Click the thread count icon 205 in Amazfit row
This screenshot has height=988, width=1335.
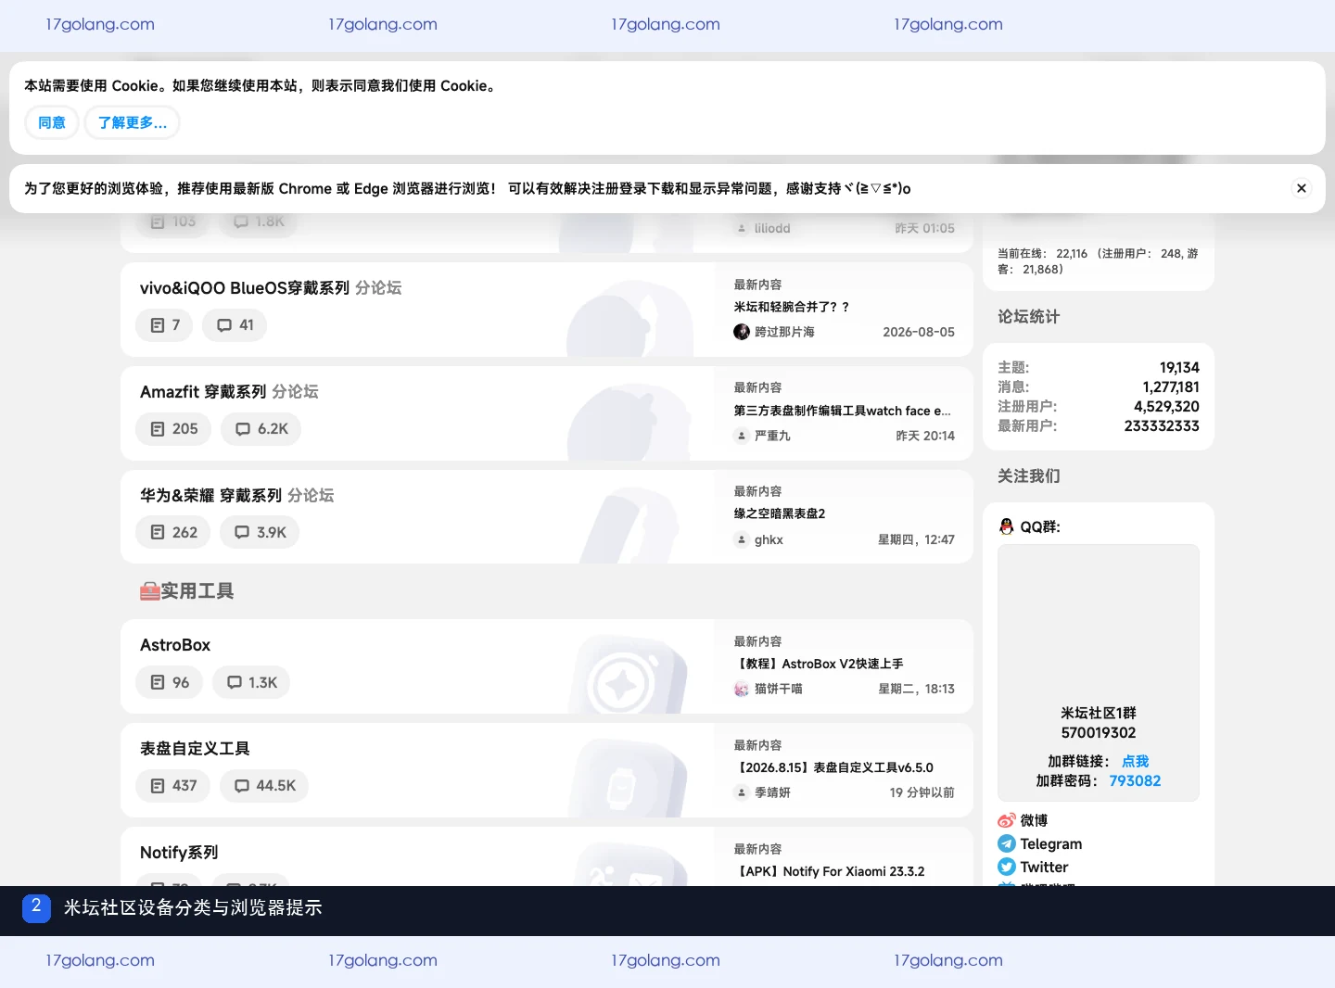point(158,429)
